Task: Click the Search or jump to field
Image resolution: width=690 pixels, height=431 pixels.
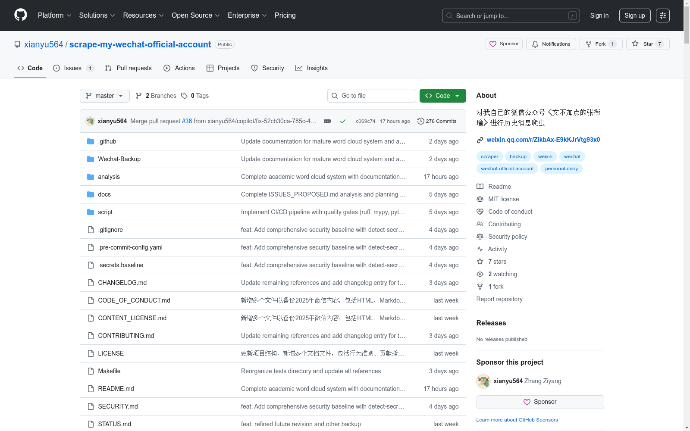Action: [511, 16]
